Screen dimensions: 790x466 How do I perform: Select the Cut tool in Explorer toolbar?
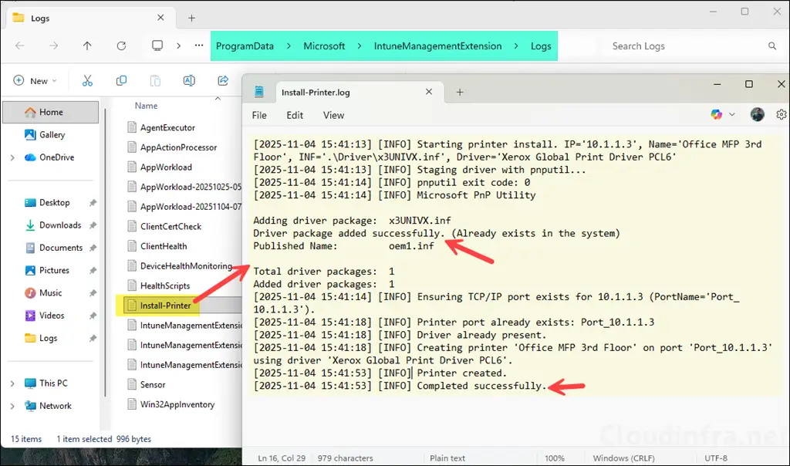pos(87,80)
